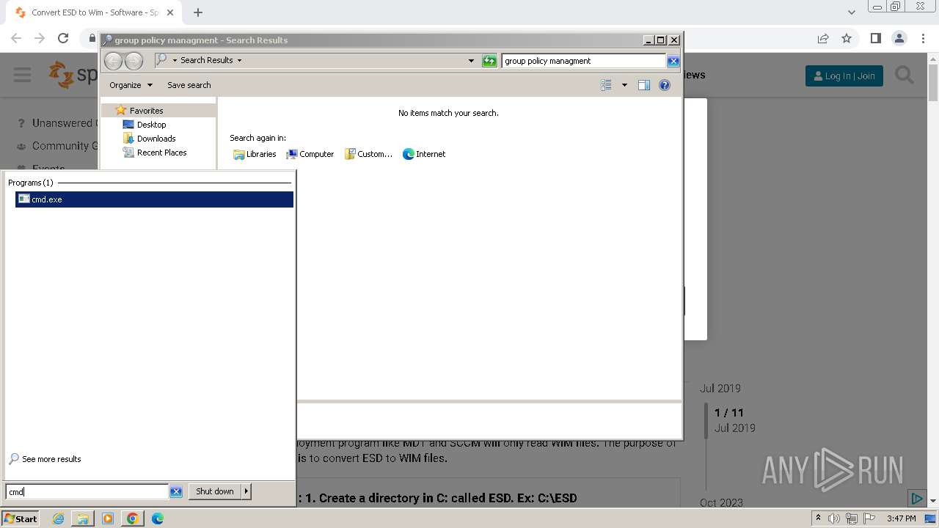Click Chrome back navigation arrow
Image resolution: width=939 pixels, height=528 pixels.
(x=16, y=38)
